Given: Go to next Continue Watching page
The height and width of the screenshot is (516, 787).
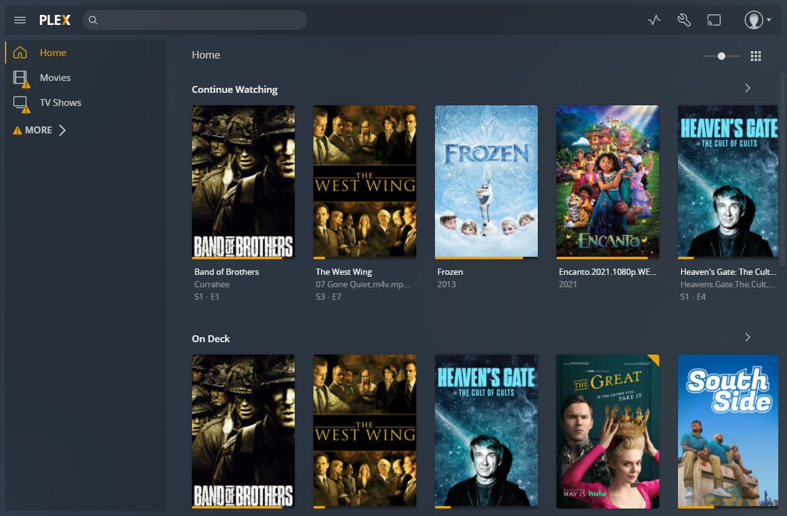Looking at the screenshot, I should (748, 88).
